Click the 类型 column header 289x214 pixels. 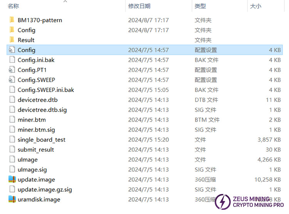[x=200, y=6]
